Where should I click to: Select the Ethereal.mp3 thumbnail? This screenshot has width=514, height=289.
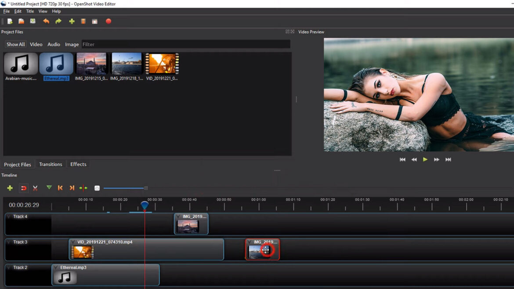[x=56, y=64]
